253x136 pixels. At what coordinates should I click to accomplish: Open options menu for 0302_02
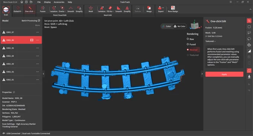tap(38, 72)
